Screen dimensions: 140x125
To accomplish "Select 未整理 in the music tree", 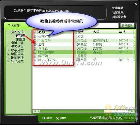I will click(x=21, y=39).
